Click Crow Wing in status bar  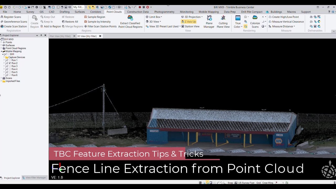coord(267,183)
